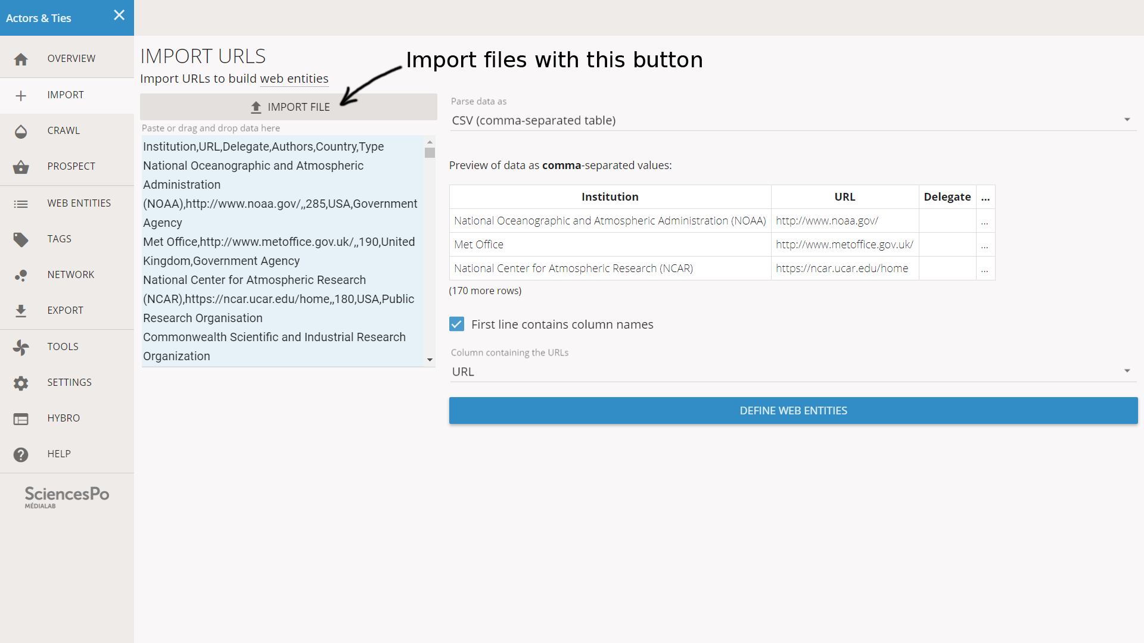This screenshot has height=643, width=1144.
Task: Click the upload arrow icon on Import File
Action: 256,107
